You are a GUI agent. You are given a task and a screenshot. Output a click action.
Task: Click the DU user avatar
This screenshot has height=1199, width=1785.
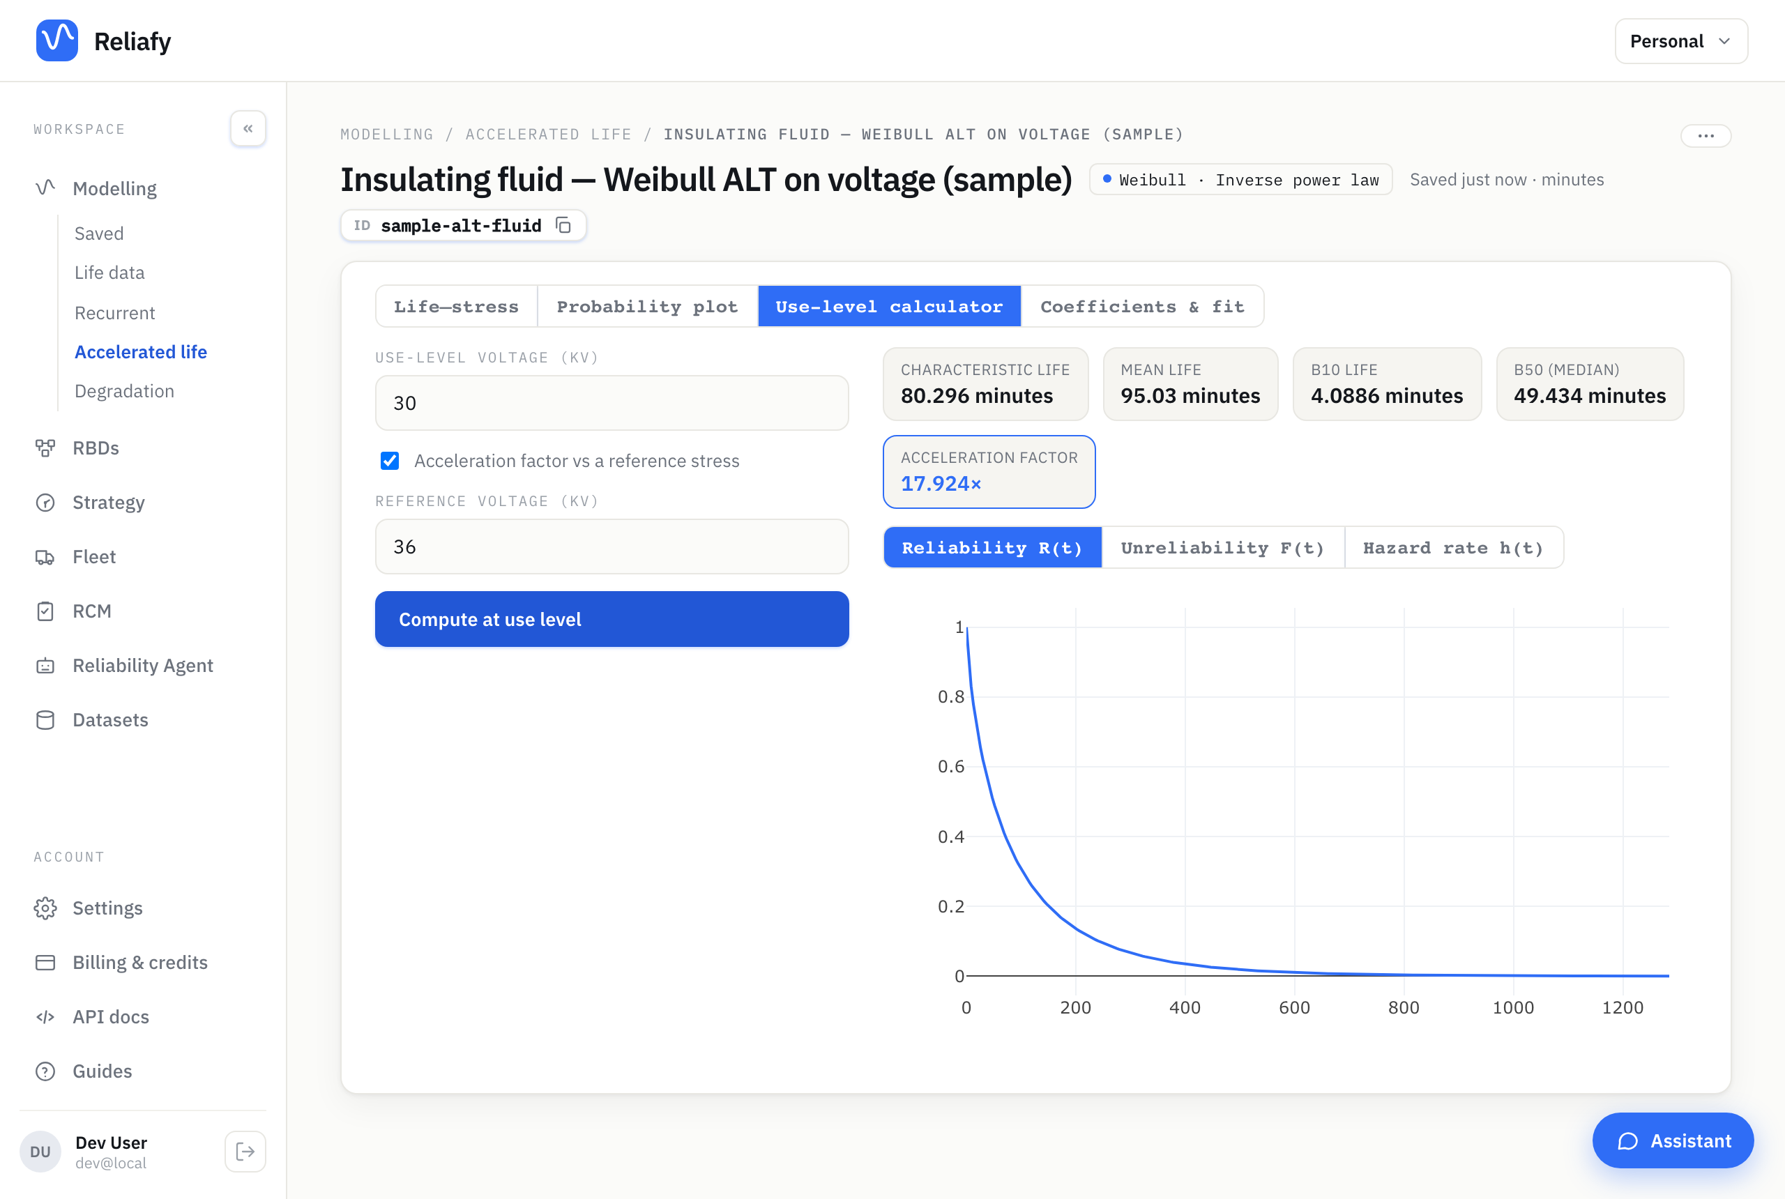40,1151
